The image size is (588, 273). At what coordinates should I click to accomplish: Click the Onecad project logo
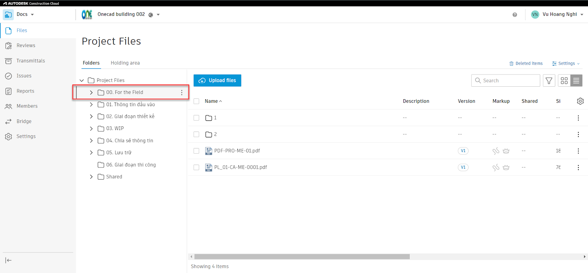point(87,14)
